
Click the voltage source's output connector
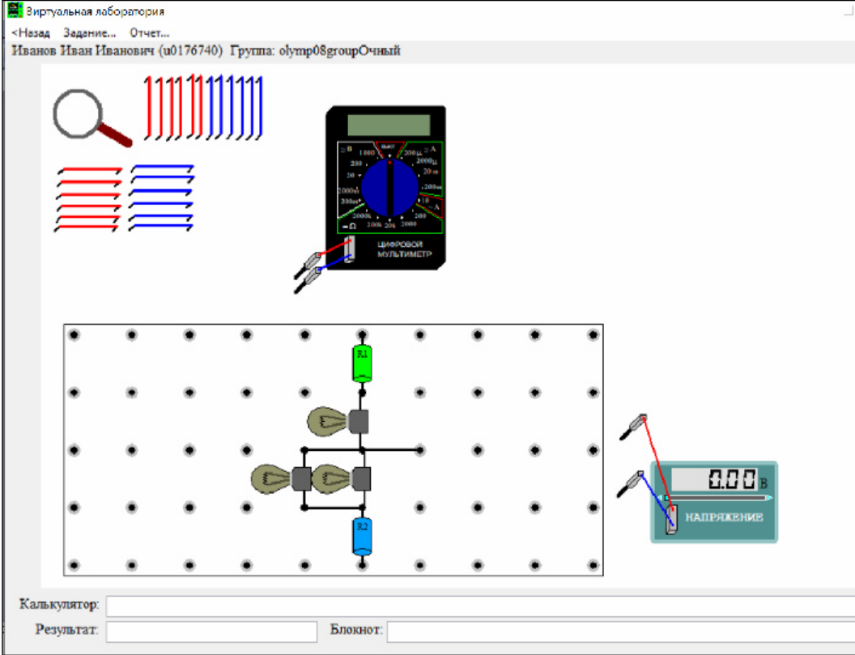[x=672, y=520]
